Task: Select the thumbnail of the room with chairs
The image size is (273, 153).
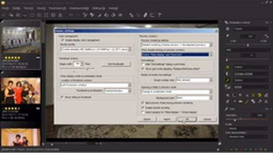Action: (21, 40)
